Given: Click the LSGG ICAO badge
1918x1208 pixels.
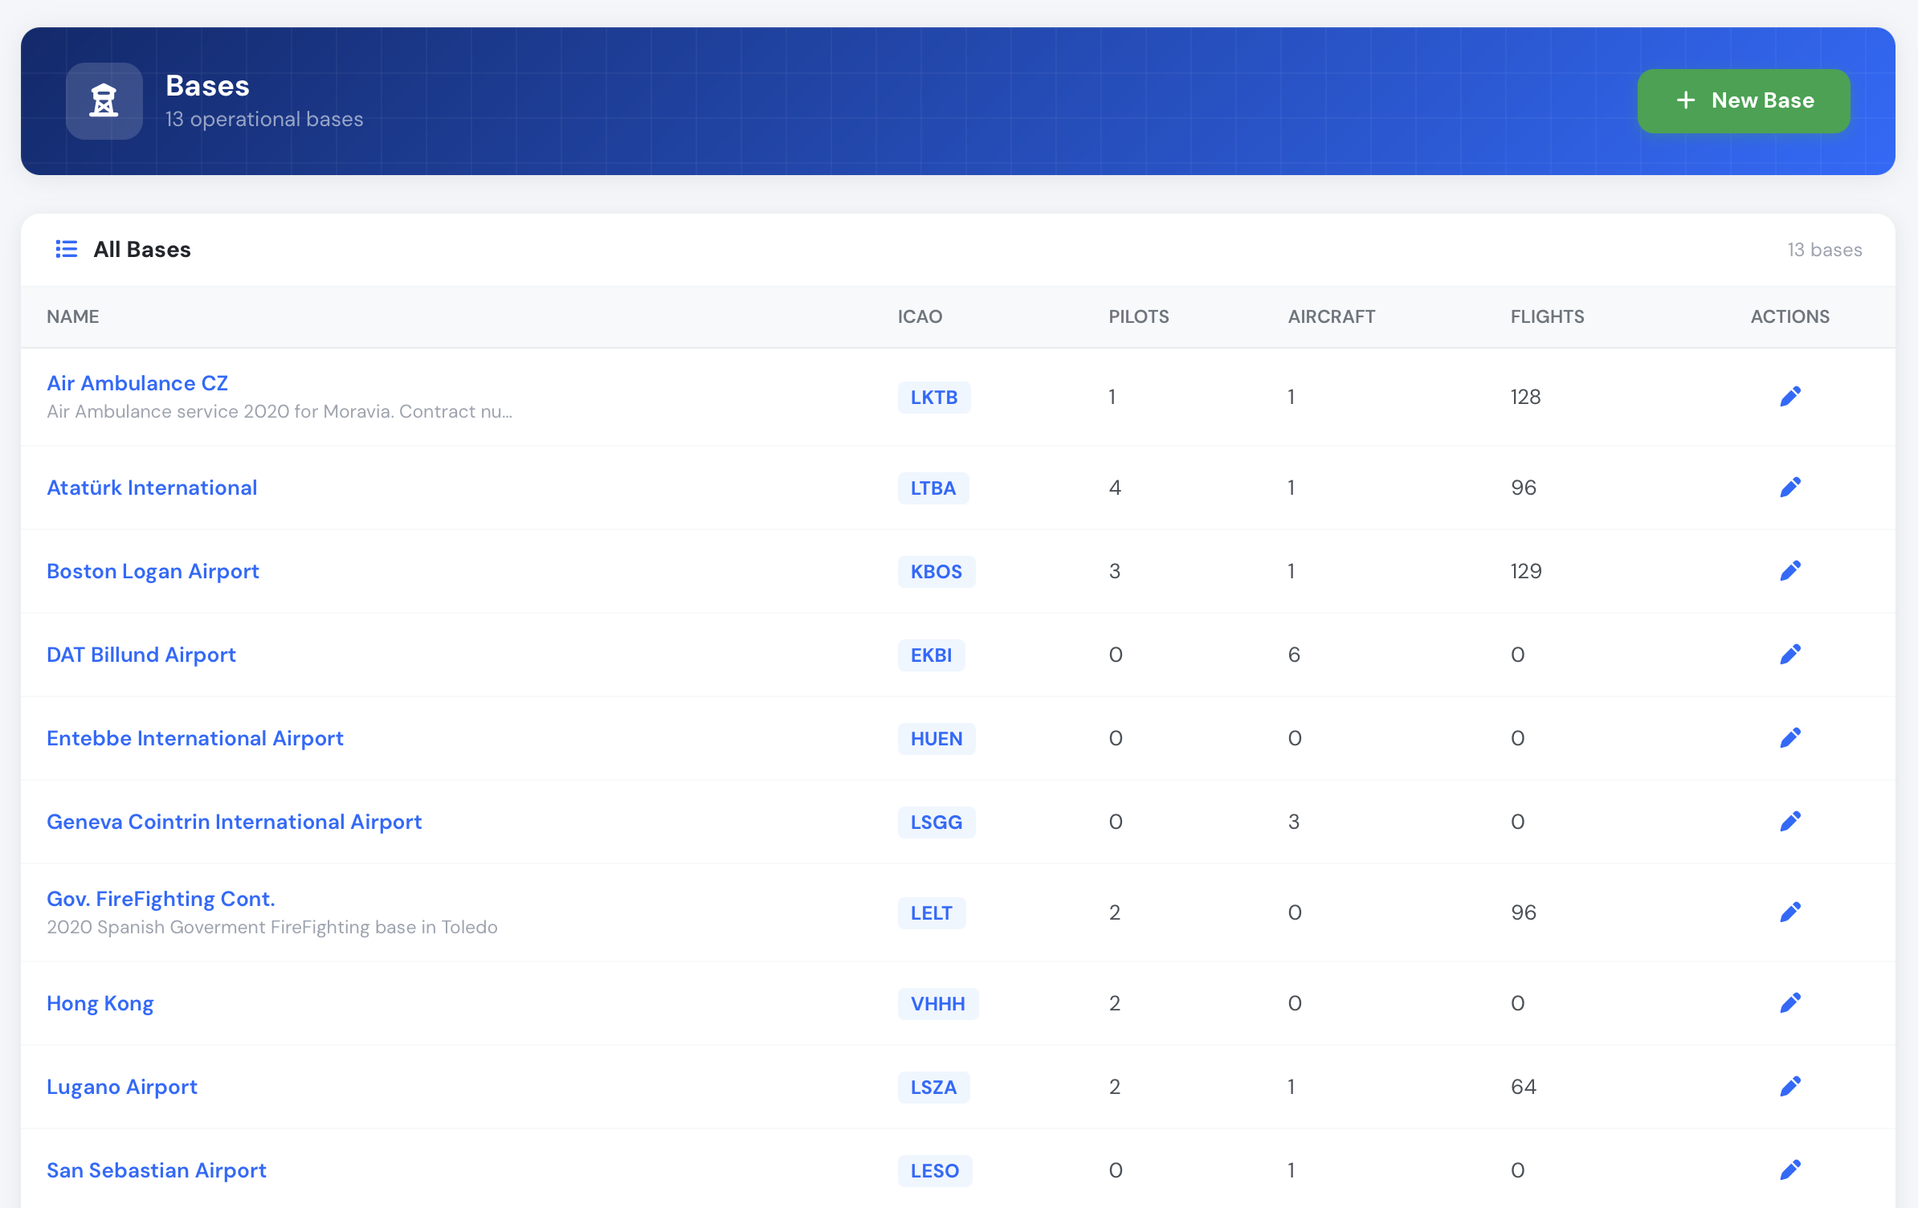Looking at the screenshot, I should (937, 822).
